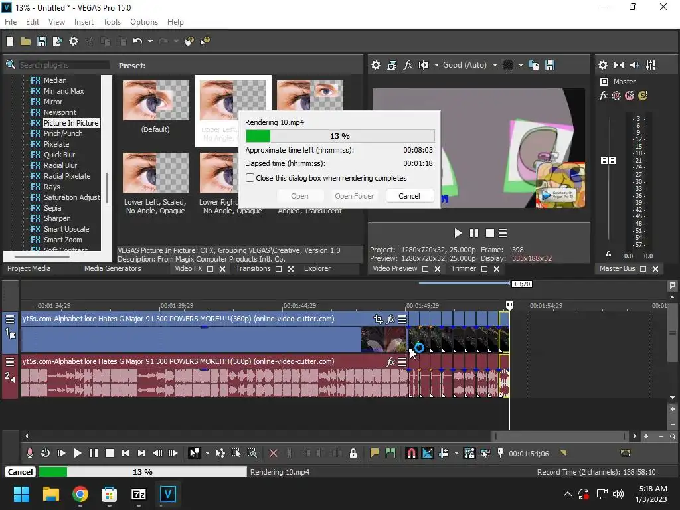Viewport: 680px width, 510px height.
Task: Play the preview in Video Preview
Action: point(458,233)
